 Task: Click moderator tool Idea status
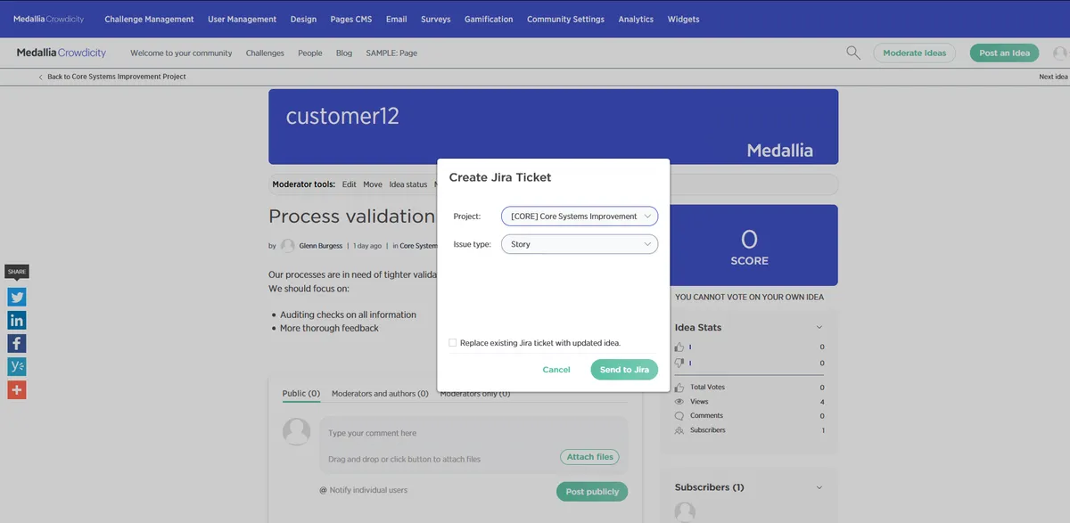pos(408,184)
